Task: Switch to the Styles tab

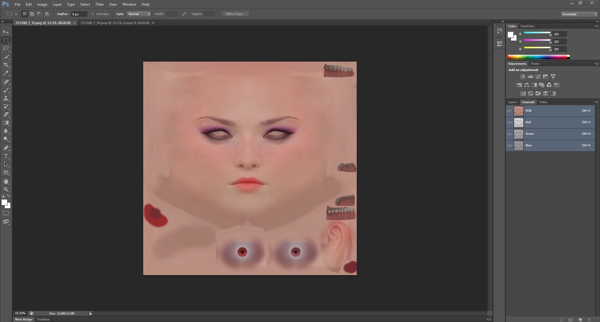Action: (x=535, y=63)
